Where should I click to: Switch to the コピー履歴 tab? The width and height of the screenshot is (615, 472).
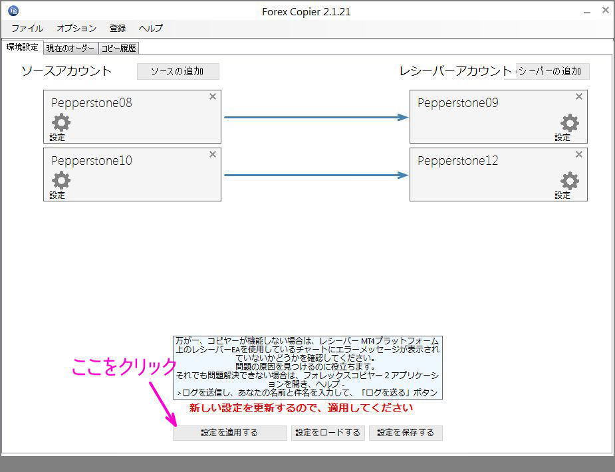119,47
